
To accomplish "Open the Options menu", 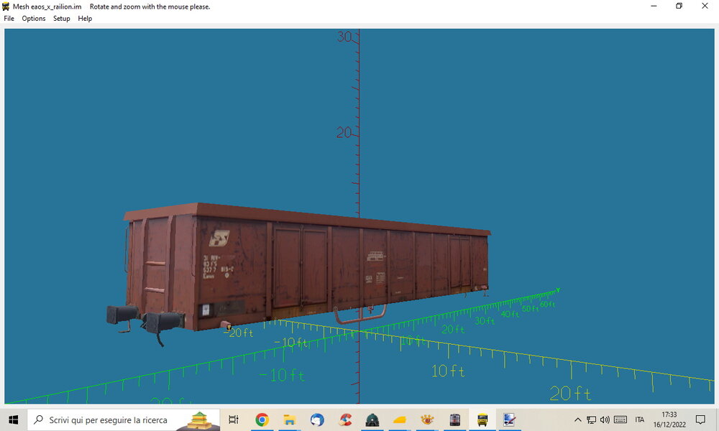I will click(x=34, y=19).
